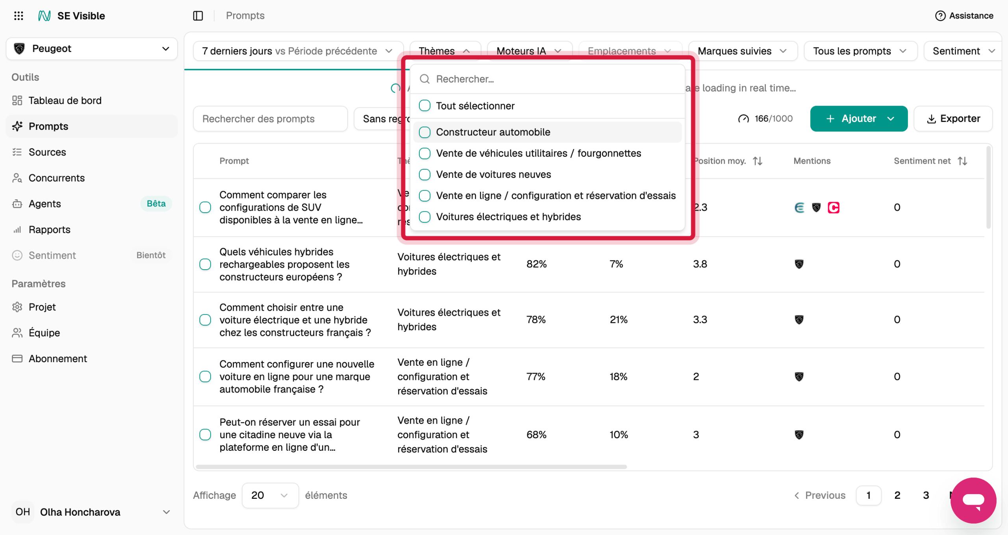Open the Tableau de bord dashboard
This screenshot has height=535, width=1008.
[92, 100]
